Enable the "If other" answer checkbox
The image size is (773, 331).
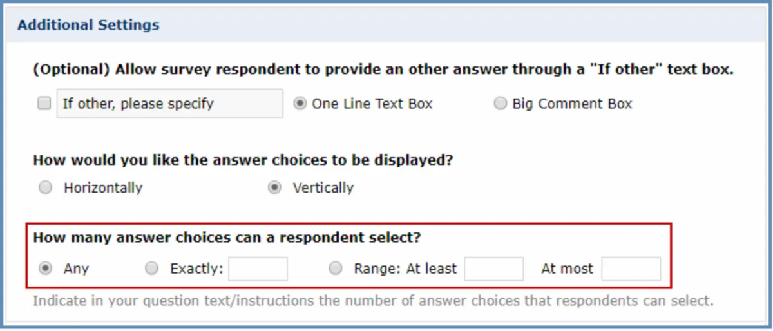44,104
